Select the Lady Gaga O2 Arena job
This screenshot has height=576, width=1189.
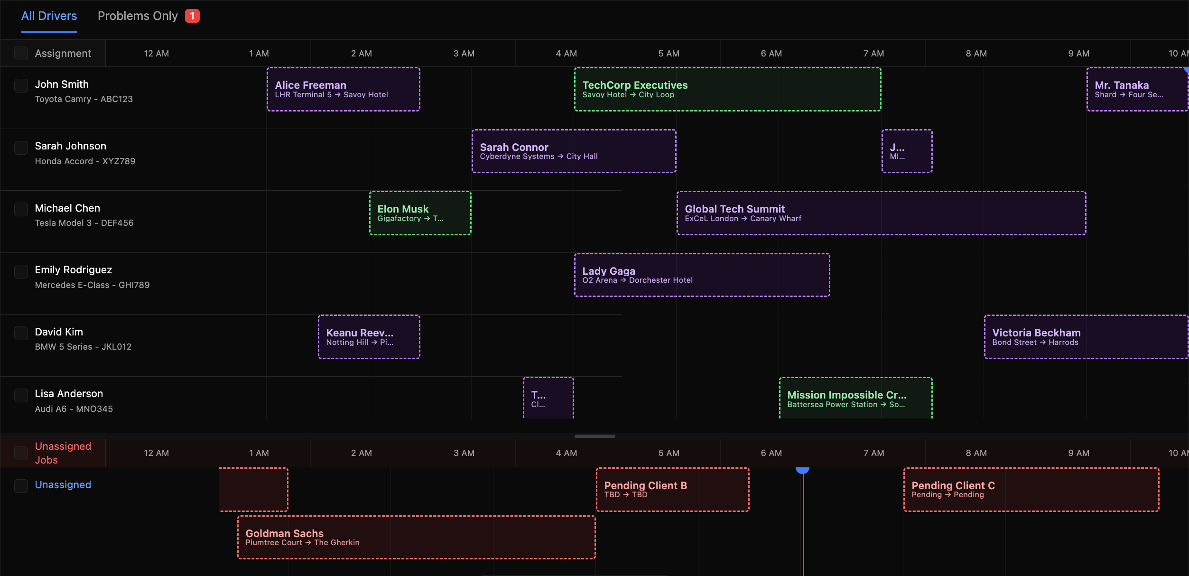[x=701, y=275]
